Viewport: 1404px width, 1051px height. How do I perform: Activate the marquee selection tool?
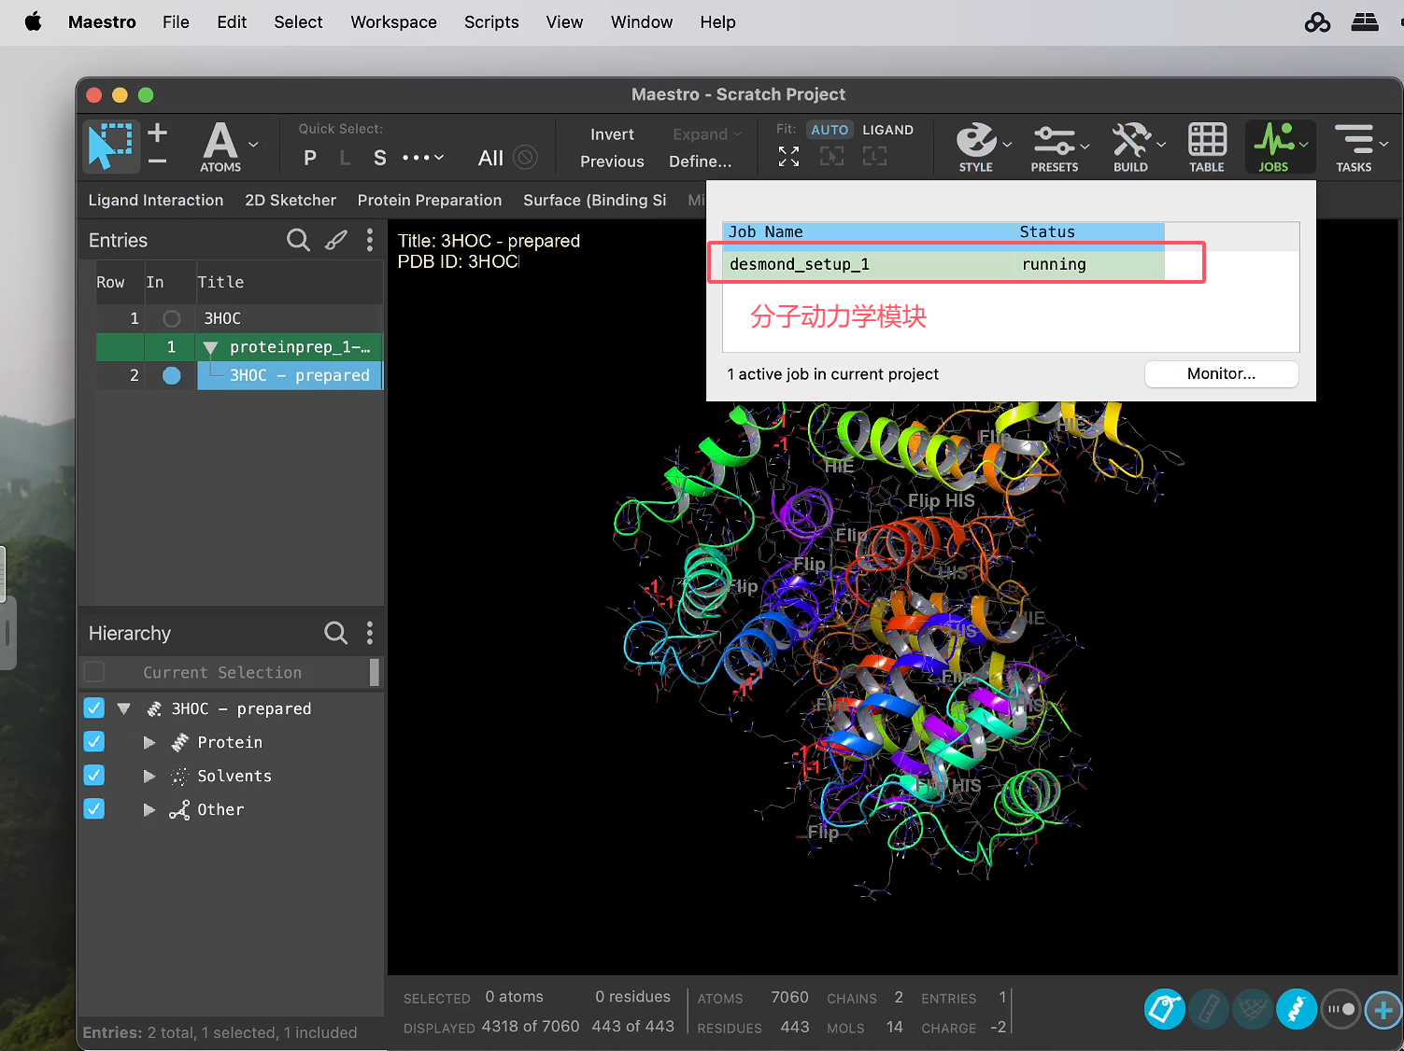[x=110, y=146]
